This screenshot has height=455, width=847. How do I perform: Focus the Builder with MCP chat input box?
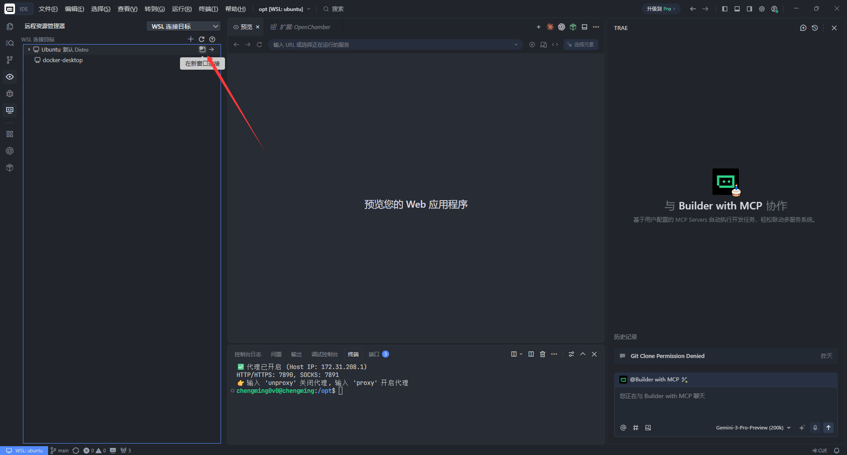point(726,403)
